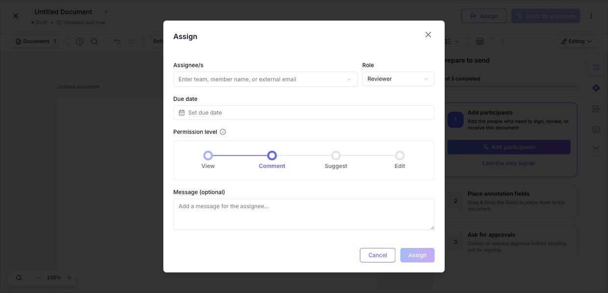Open the version history clock icon
Screen dimensions: 608x293
[x=80, y=41]
